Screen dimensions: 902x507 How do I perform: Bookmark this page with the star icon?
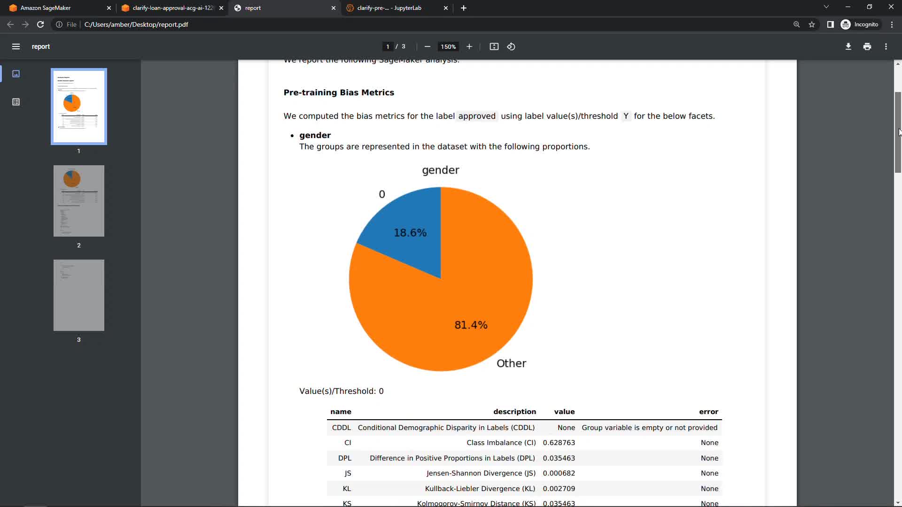812,24
